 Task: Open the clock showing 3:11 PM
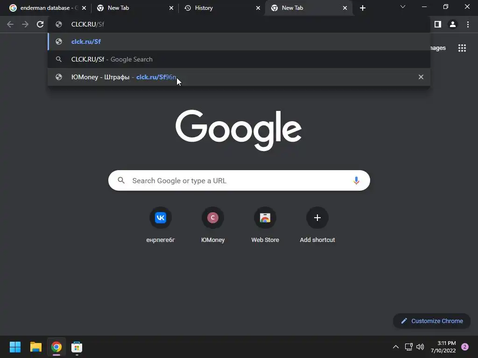(x=443, y=347)
